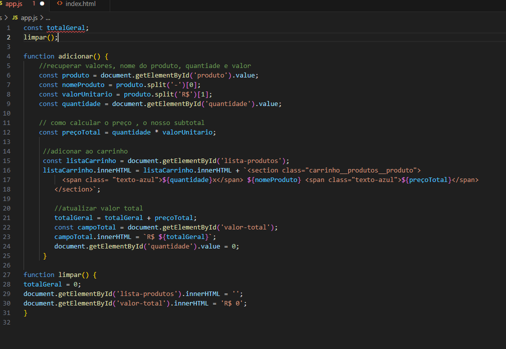Click line number 27 in the gutter
Viewport: 506px width, 349px height.
pyautogui.click(x=7, y=274)
